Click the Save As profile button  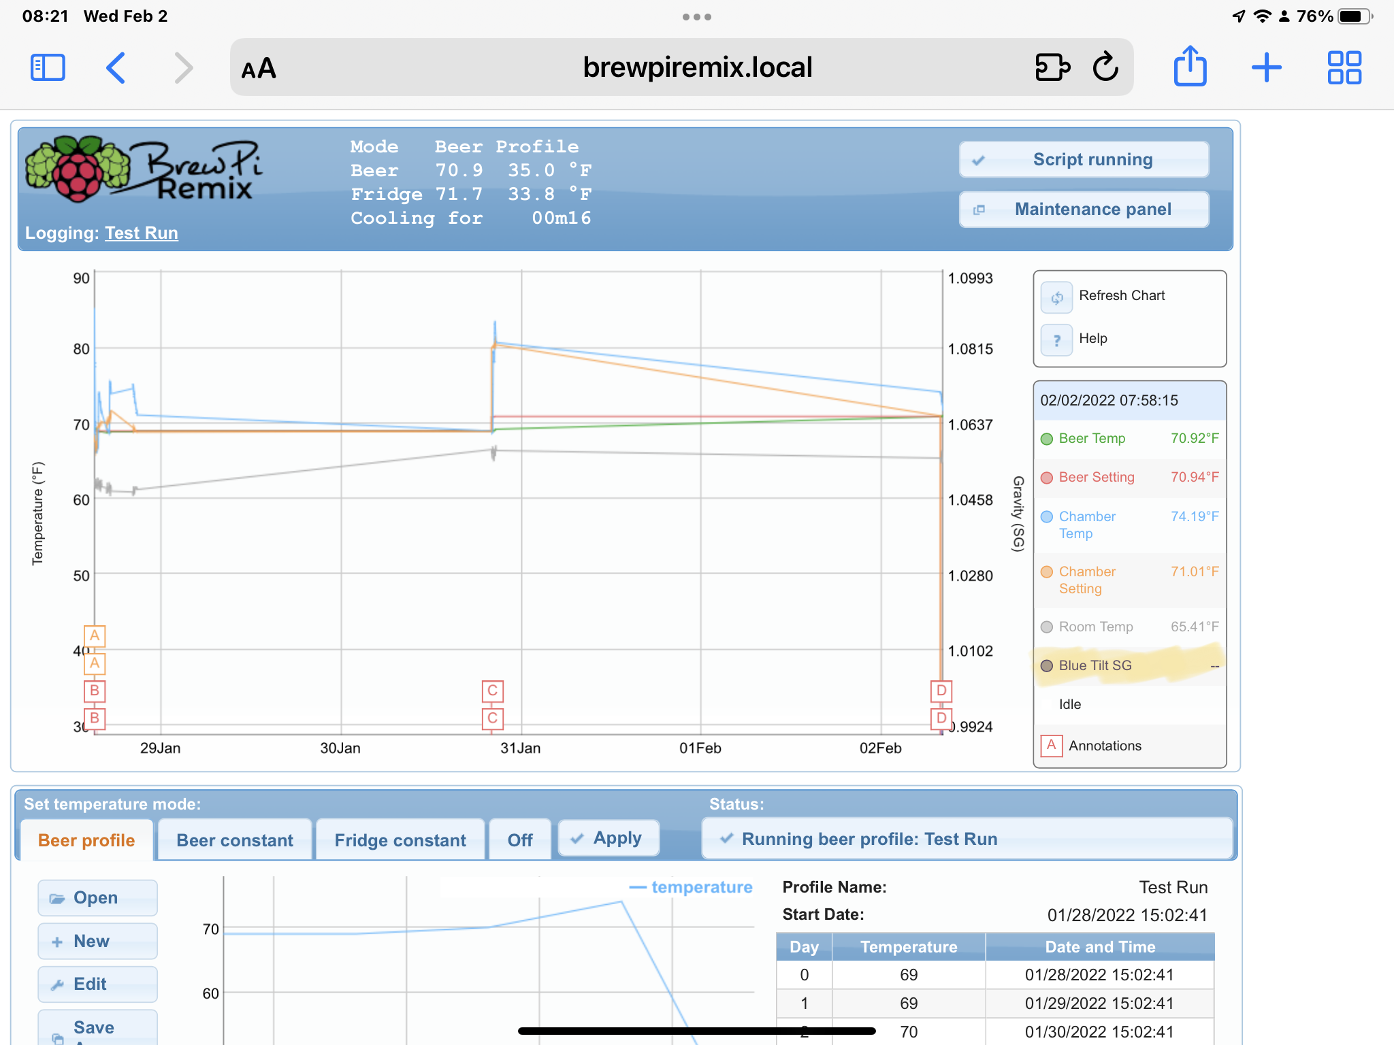click(97, 1029)
